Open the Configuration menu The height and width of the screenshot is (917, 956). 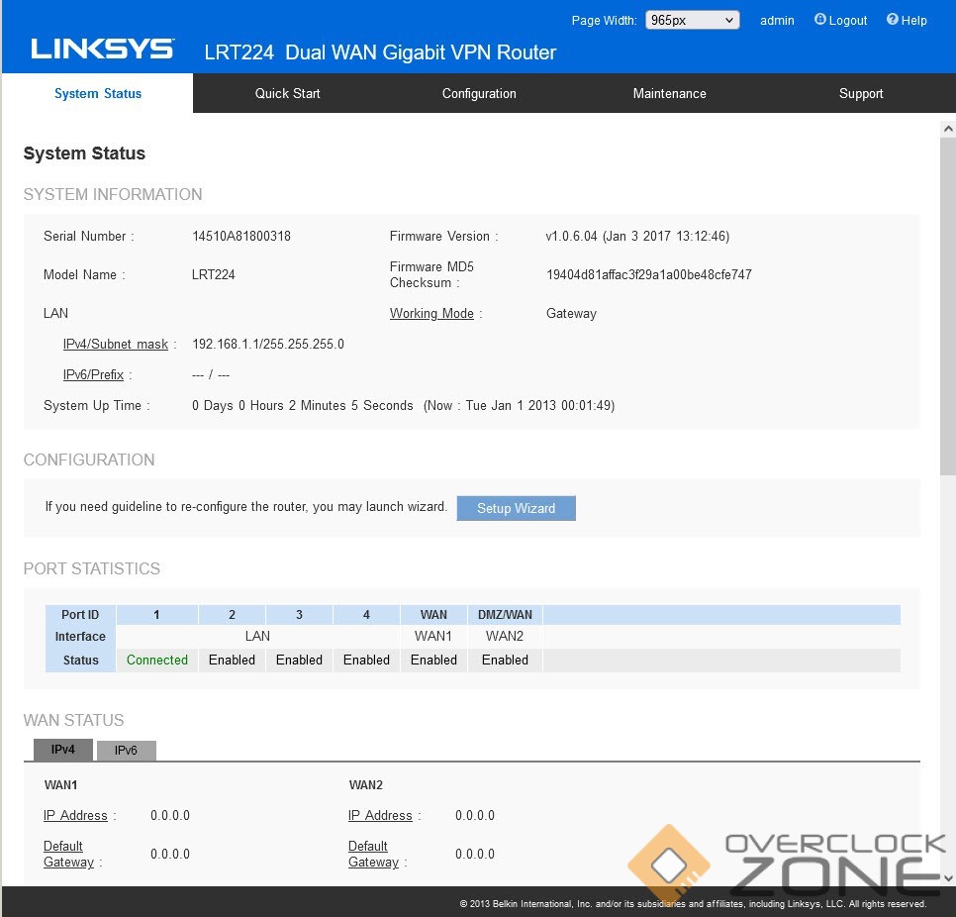click(x=479, y=93)
